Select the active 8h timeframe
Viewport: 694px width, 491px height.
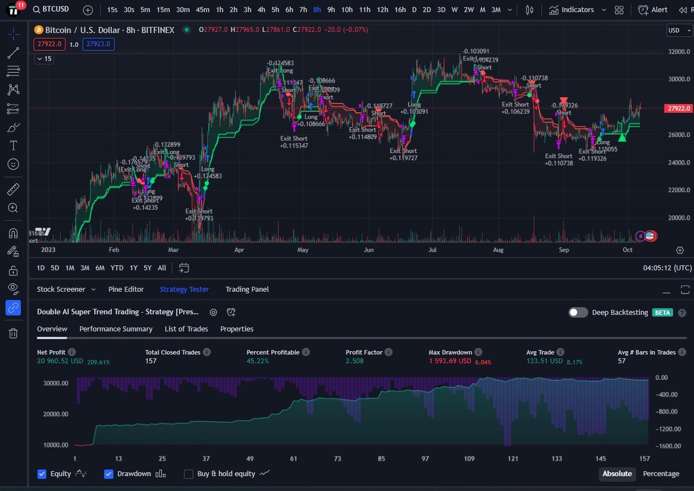(317, 10)
